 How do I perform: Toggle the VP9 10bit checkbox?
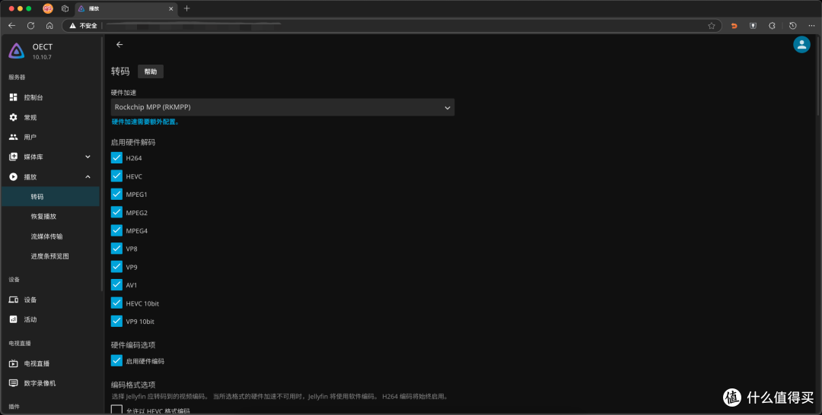116,321
